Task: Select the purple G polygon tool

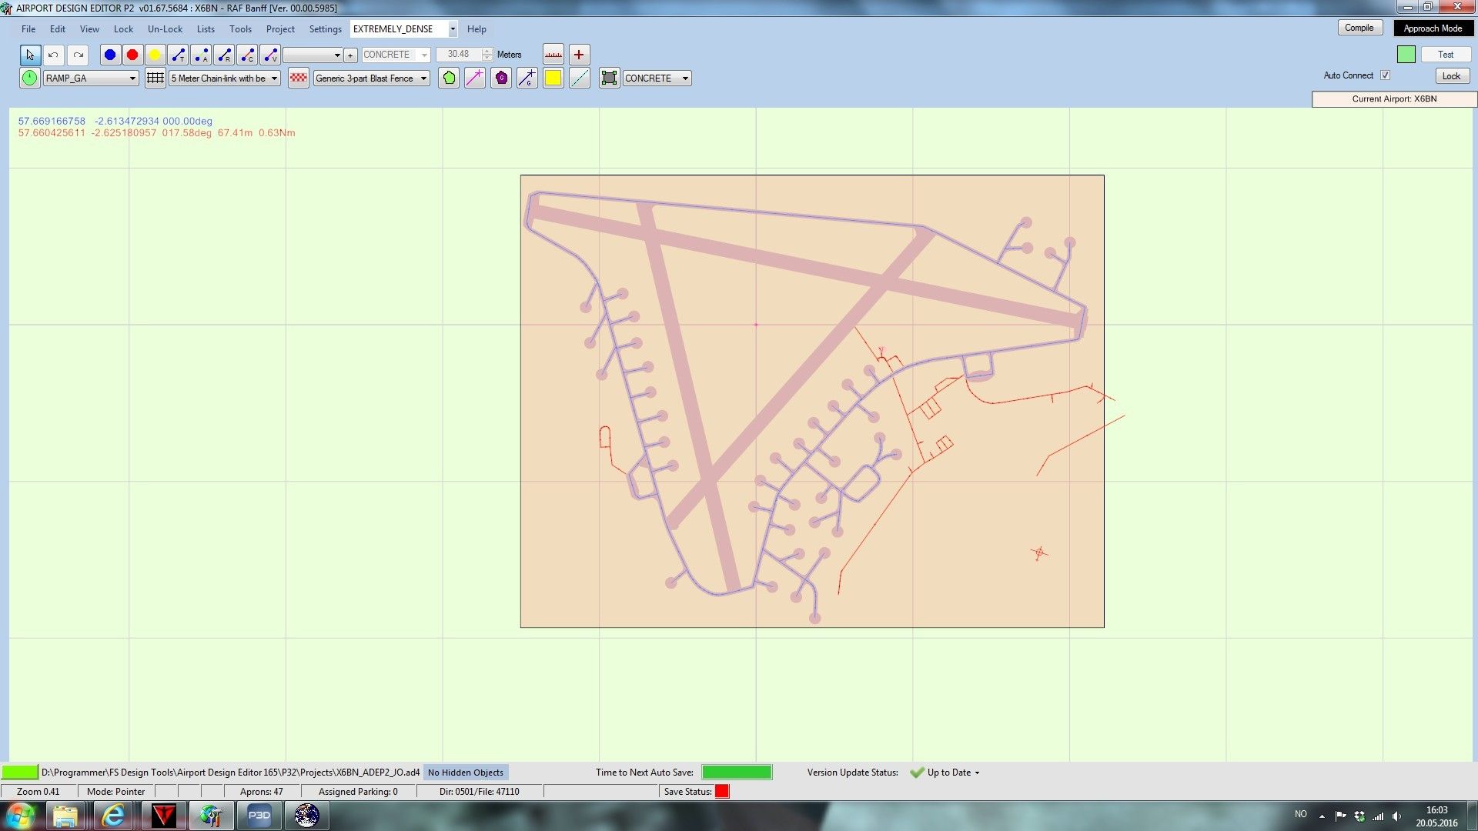Action: (501, 78)
